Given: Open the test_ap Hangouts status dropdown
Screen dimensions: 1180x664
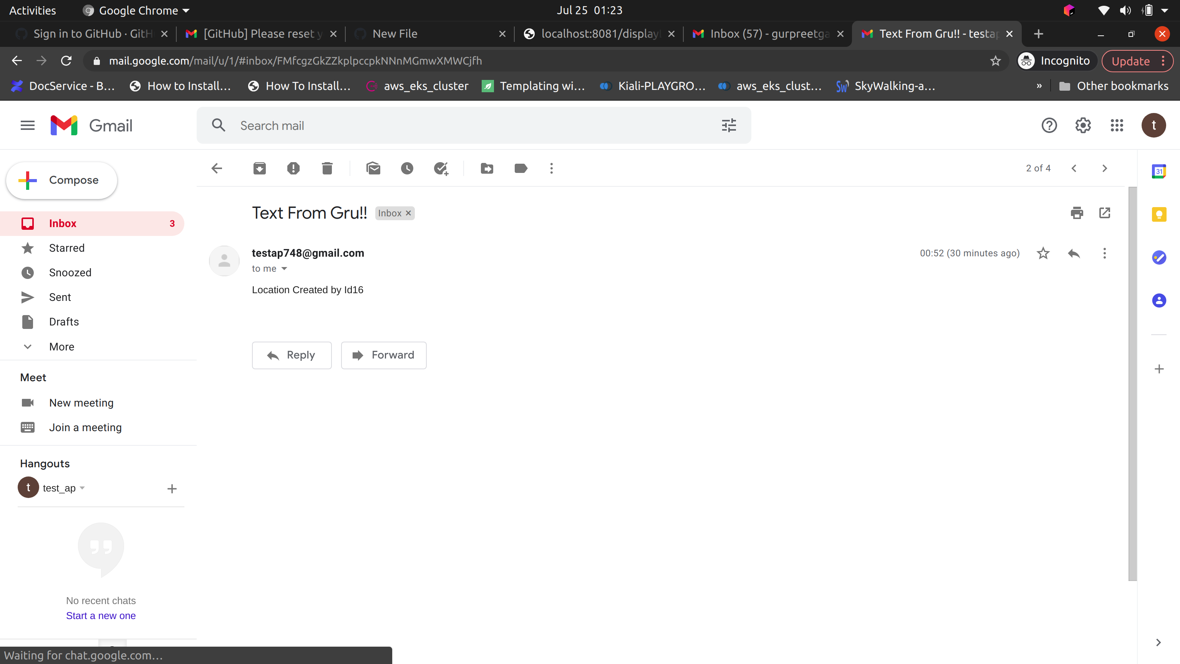Looking at the screenshot, I should pos(82,488).
